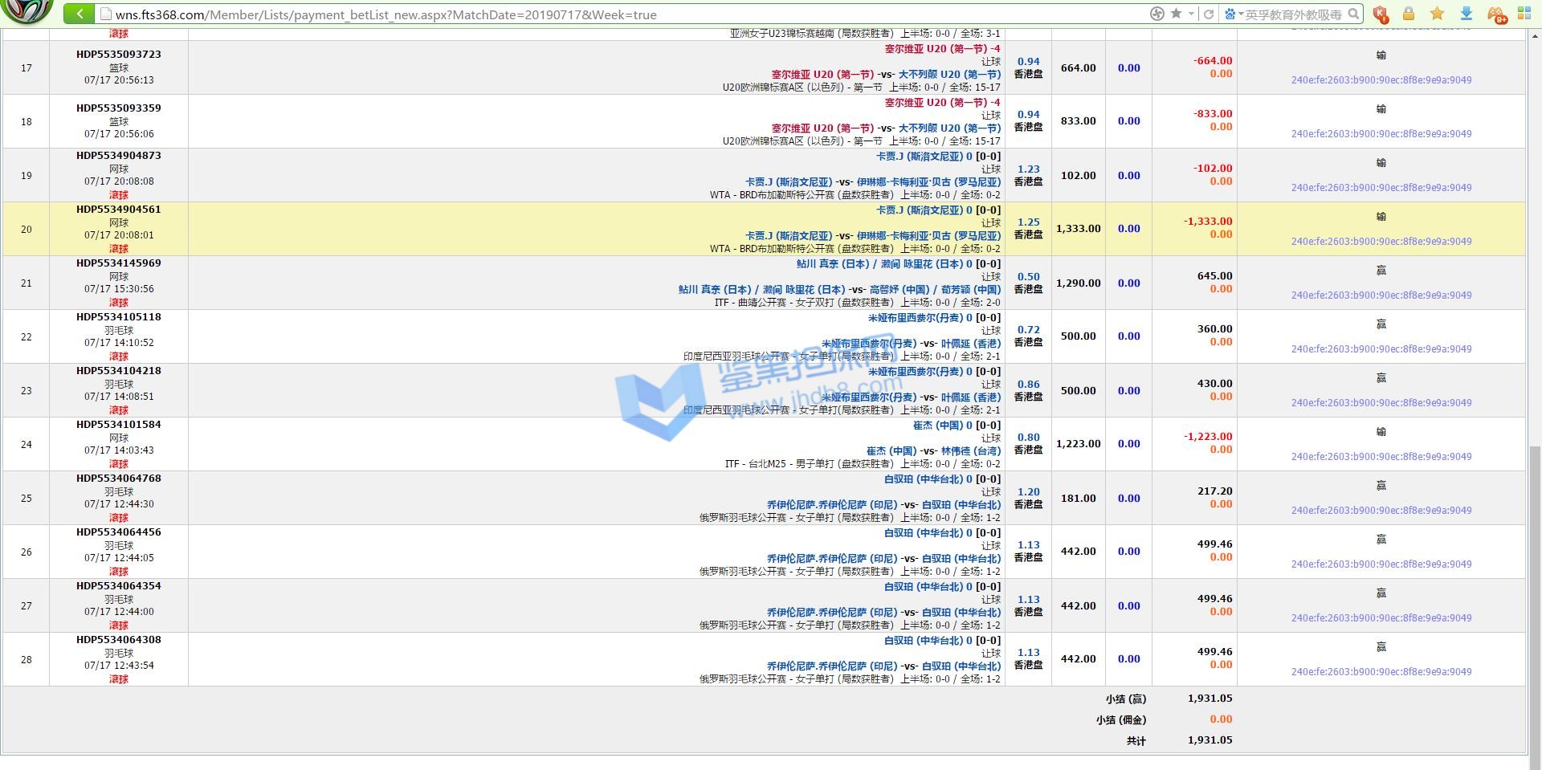Viewport: 1542px width, 770px height.
Task: Click the soccer-ball browser logo icon
Action: click(x=27, y=11)
